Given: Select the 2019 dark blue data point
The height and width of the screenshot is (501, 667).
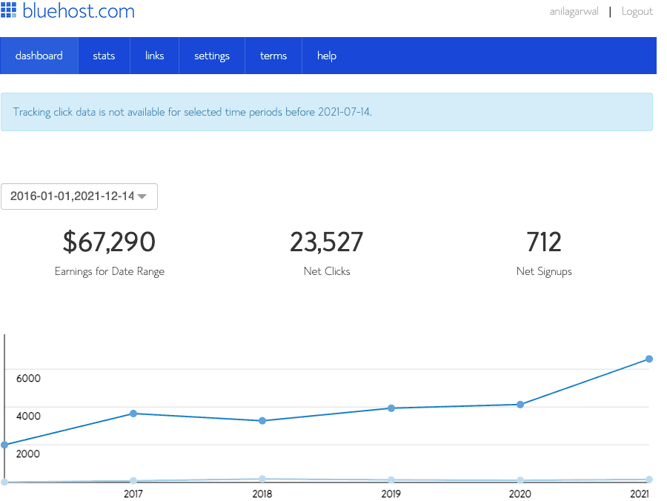Looking at the screenshot, I should pyautogui.click(x=391, y=408).
